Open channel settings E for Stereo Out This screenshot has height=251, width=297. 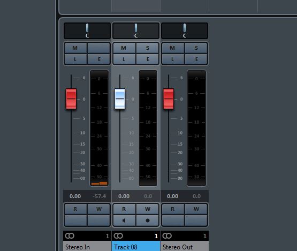click(x=196, y=59)
